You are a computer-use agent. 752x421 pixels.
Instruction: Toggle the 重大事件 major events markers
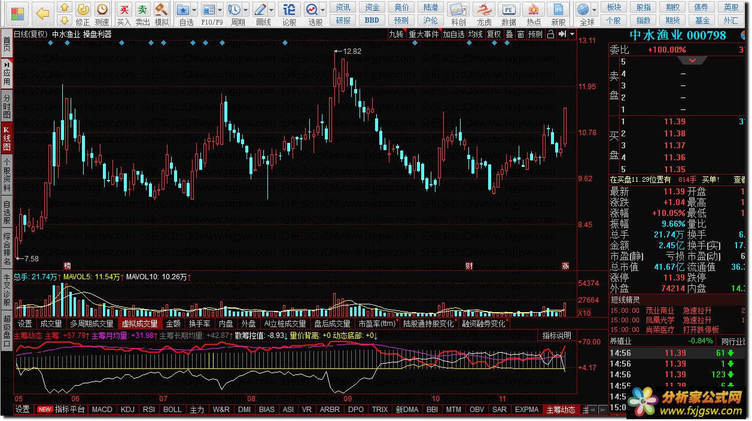pyautogui.click(x=424, y=34)
